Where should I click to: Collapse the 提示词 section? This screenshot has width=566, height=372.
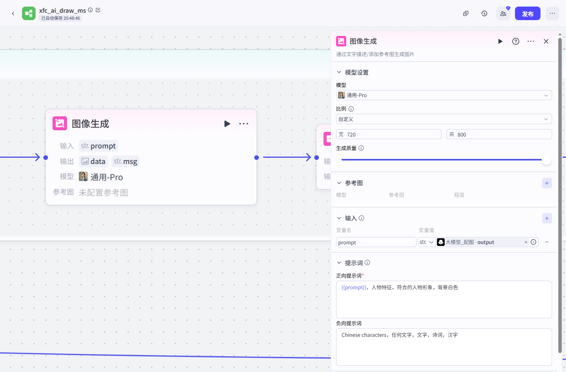[x=339, y=263]
